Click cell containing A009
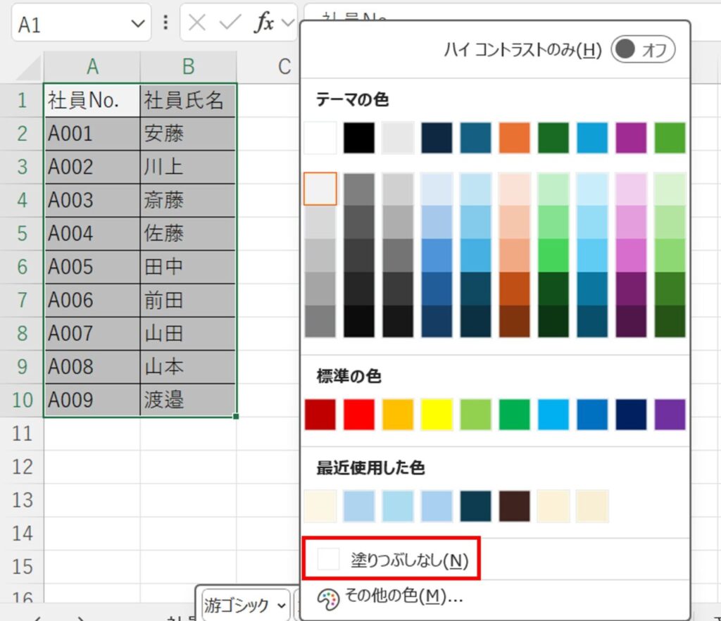This screenshot has width=721, height=621. 92,400
